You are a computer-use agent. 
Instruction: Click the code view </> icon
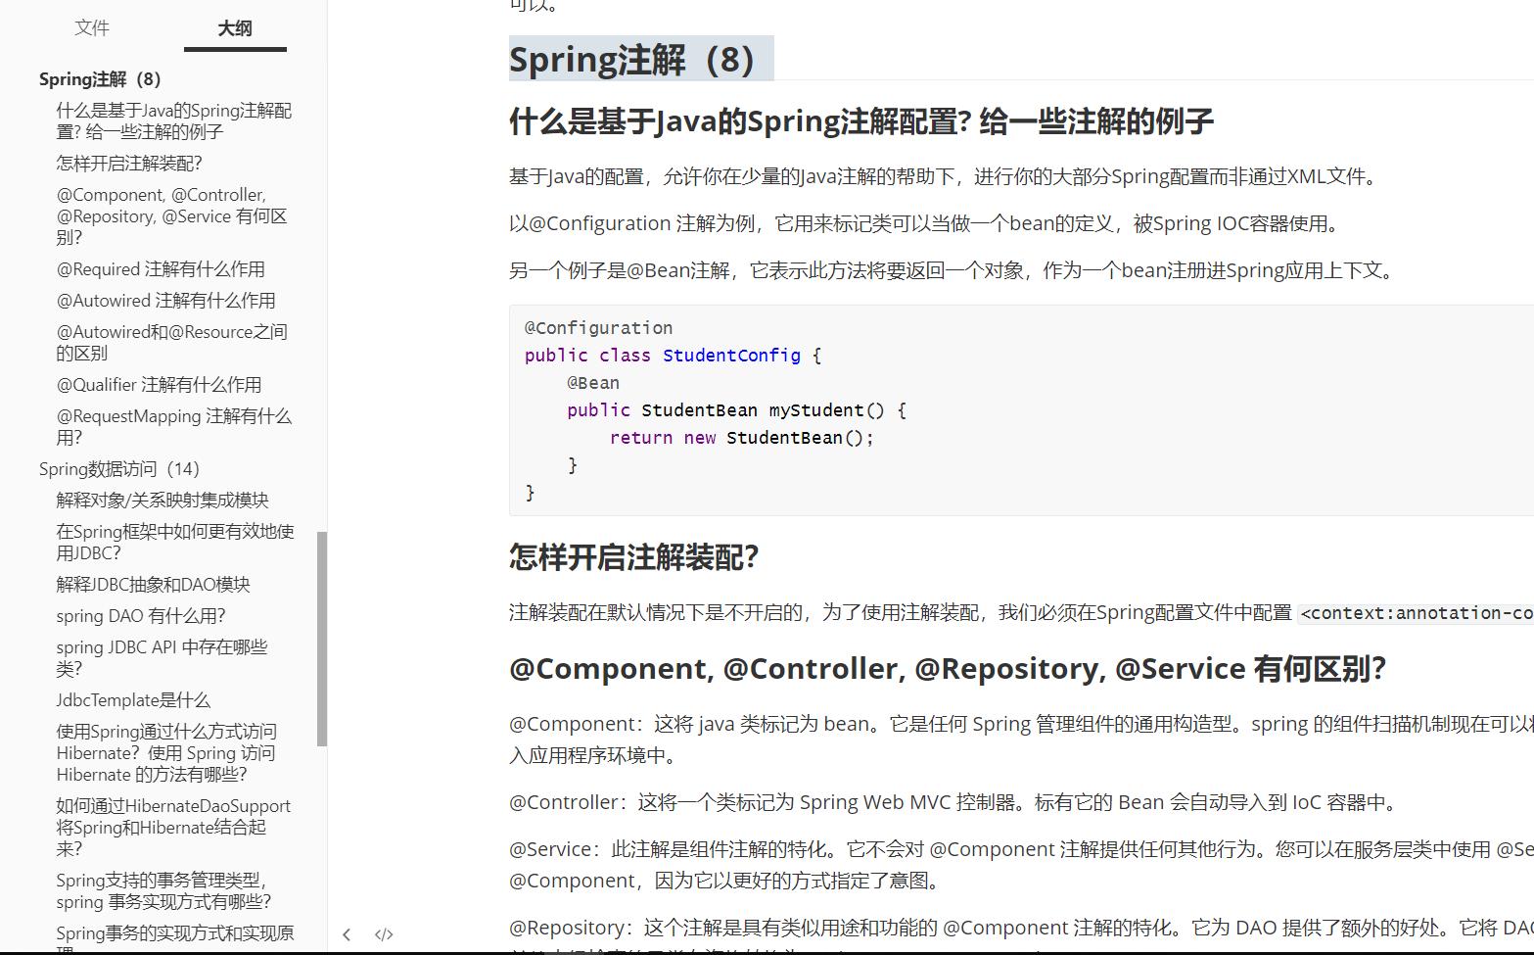click(x=384, y=934)
